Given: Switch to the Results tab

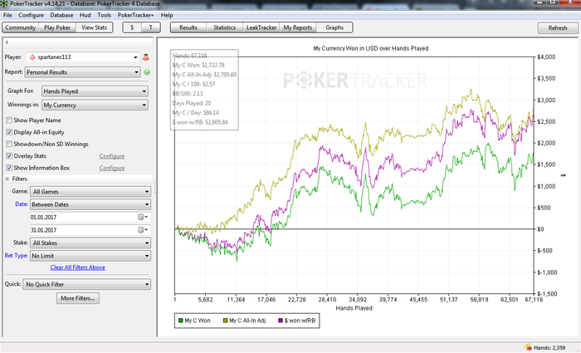Looking at the screenshot, I should point(188,27).
